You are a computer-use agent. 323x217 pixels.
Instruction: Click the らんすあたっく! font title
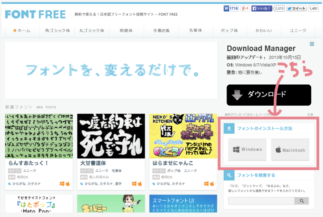click(x=28, y=163)
